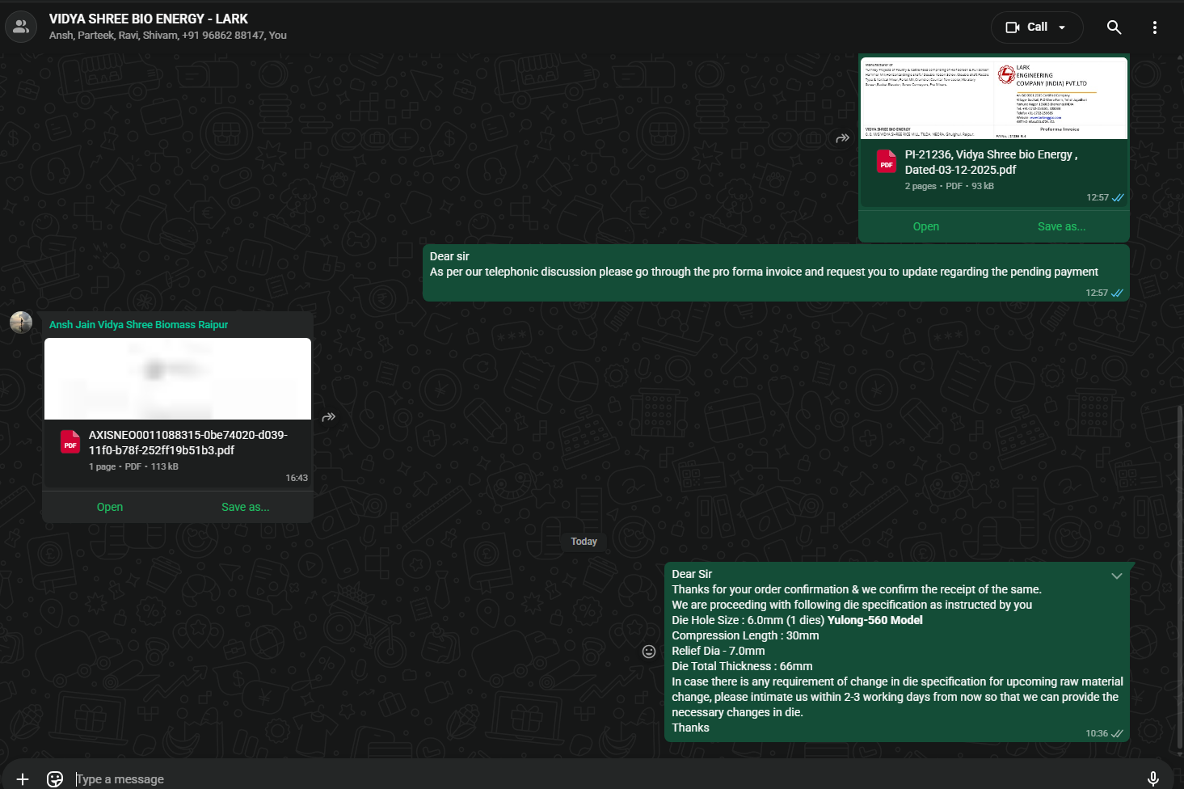
Task: Search within the chat
Action: pyautogui.click(x=1114, y=27)
